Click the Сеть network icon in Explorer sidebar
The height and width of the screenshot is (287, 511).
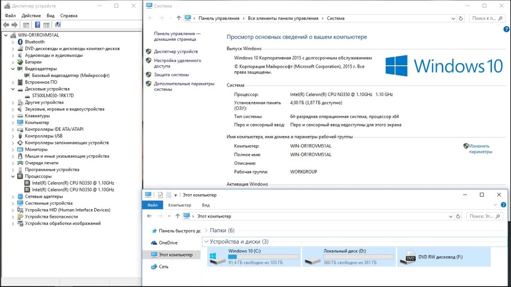pos(154,267)
